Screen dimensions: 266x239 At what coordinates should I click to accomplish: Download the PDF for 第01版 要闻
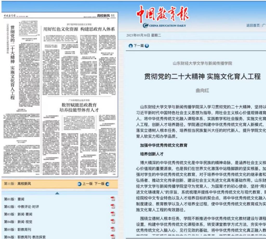(113, 199)
